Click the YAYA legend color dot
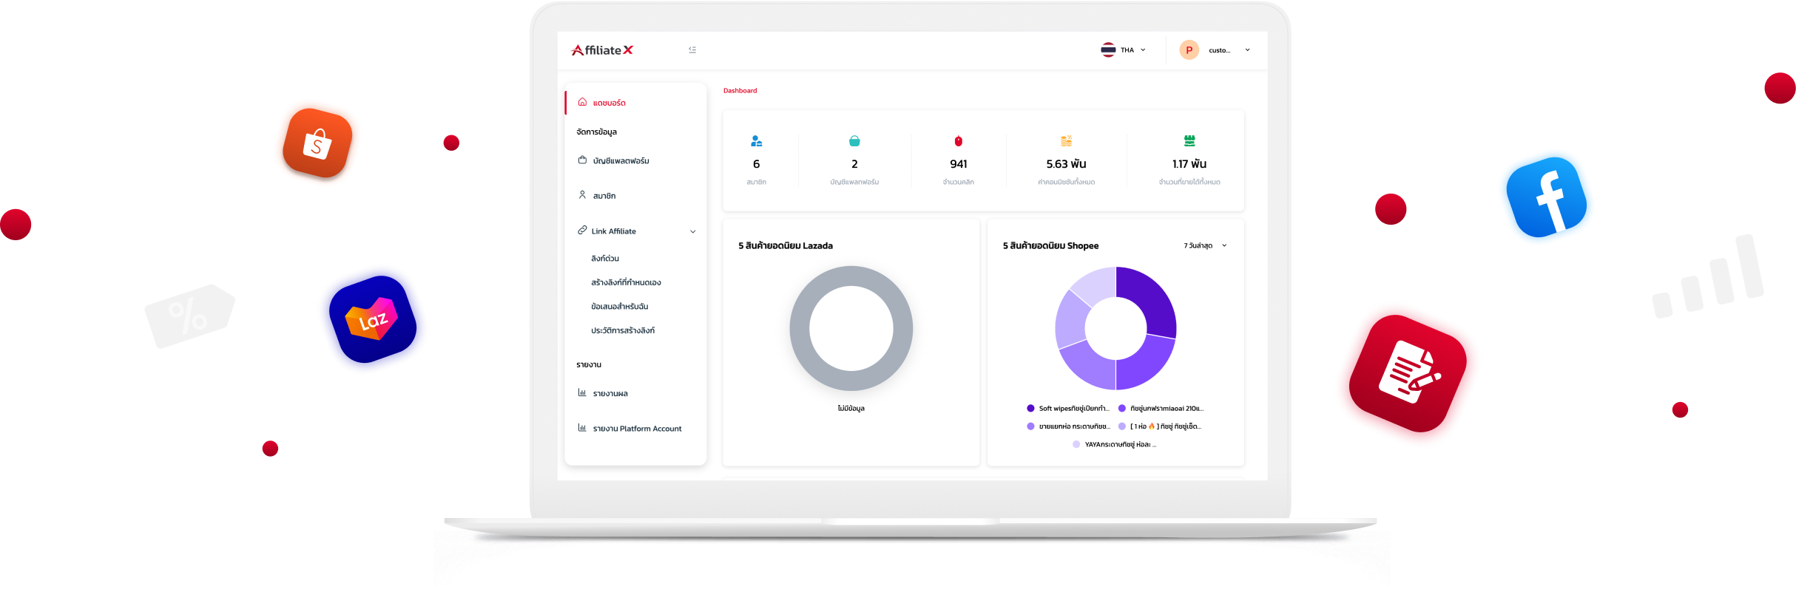 [x=1076, y=444]
